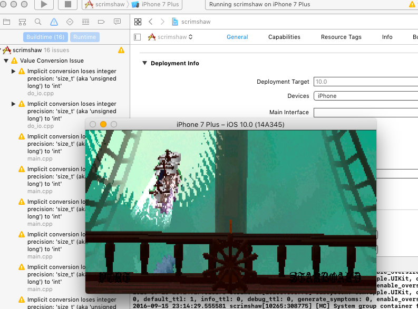Screen dimensions: 418x309
Task: Click the warning indicator in the activity bar
Action: click(x=412, y=5)
